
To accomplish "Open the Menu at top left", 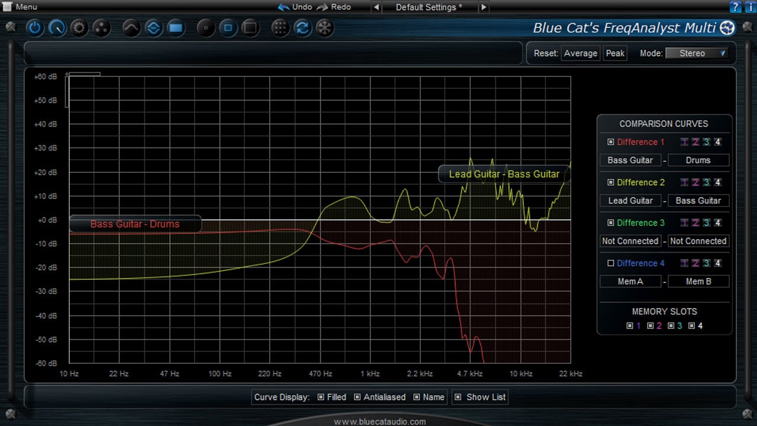I will (20, 7).
